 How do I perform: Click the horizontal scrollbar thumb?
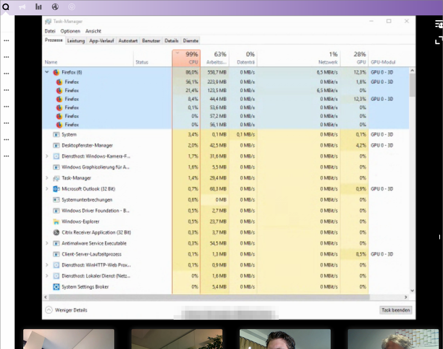[209, 297]
